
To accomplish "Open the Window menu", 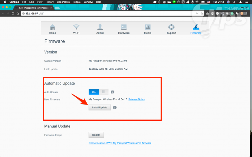I will [x=88, y=2].
